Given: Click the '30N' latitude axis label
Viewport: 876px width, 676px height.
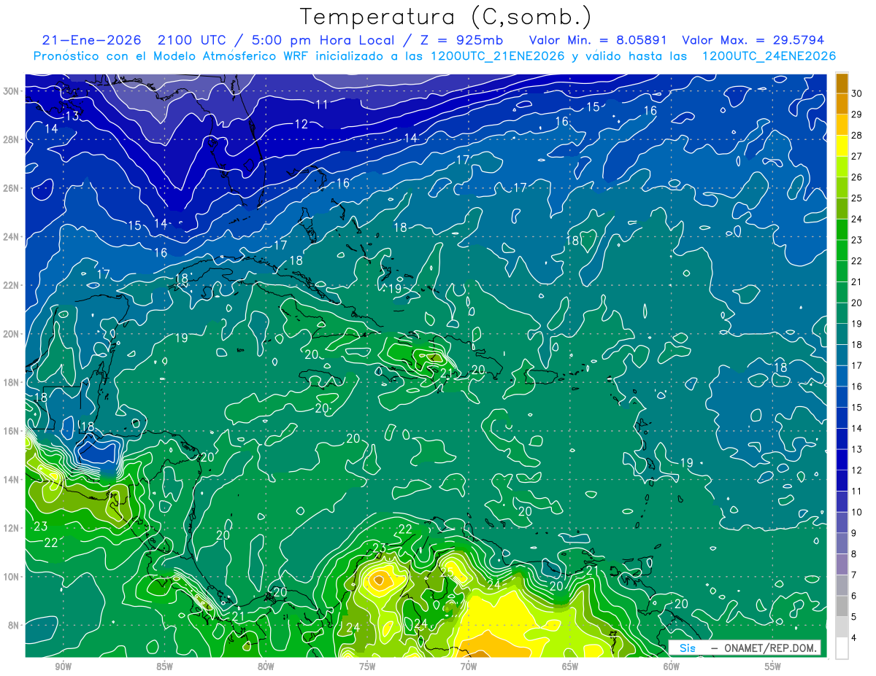Looking at the screenshot, I should tap(12, 91).
